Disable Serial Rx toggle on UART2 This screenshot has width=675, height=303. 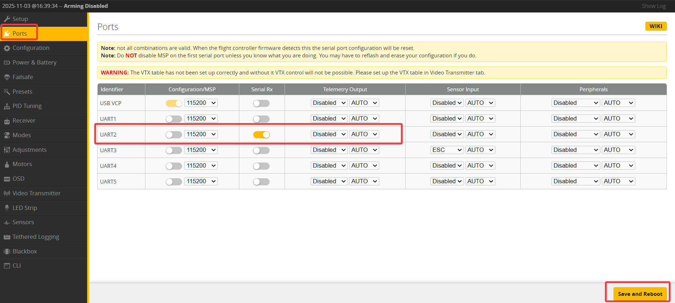point(261,134)
